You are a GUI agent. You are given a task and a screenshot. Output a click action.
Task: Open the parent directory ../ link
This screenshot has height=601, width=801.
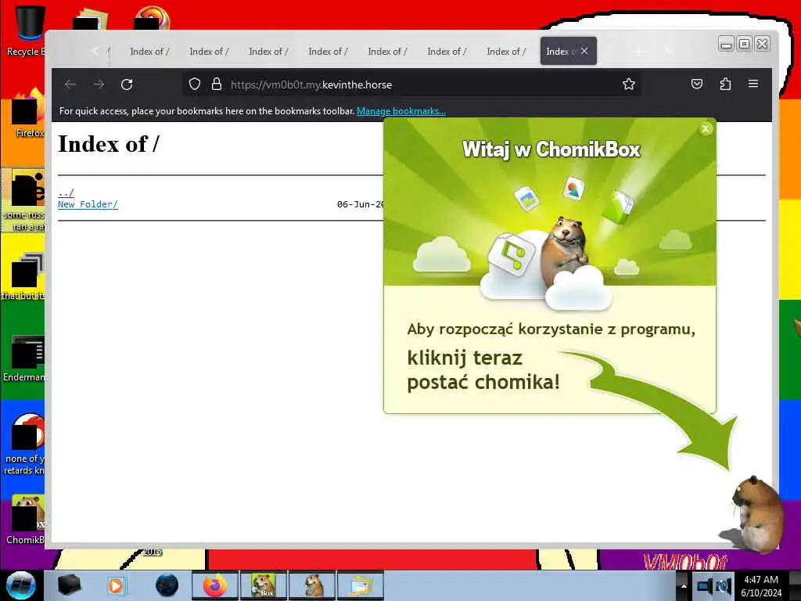(66, 193)
